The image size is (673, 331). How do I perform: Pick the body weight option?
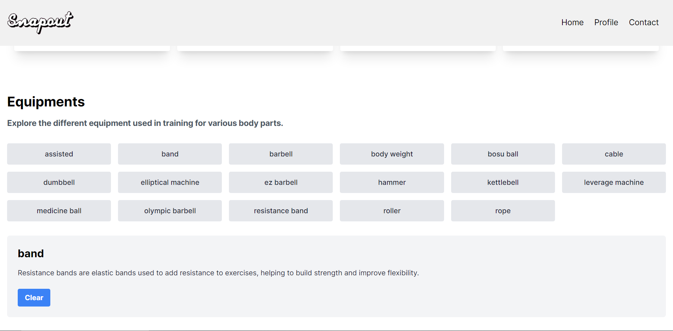click(392, 154)
